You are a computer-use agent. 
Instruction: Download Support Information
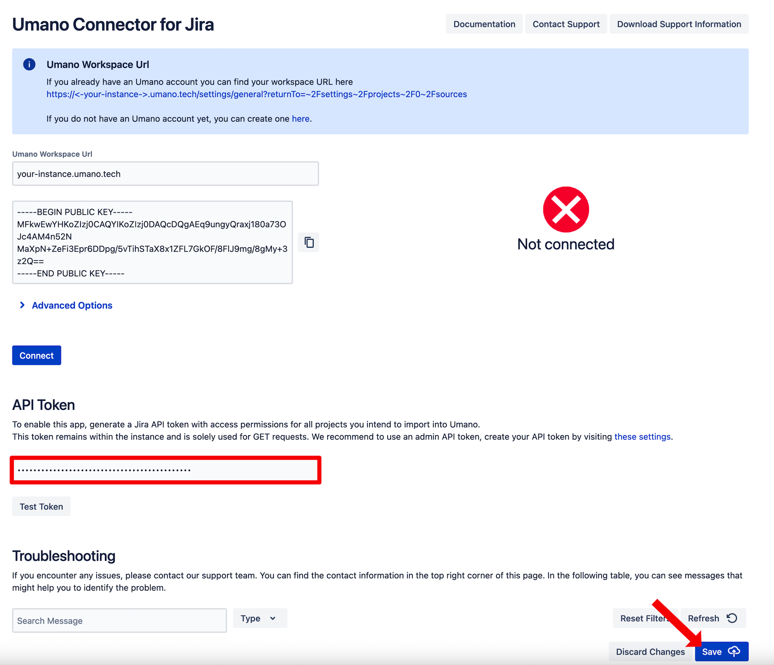click(x=679, y=24)
